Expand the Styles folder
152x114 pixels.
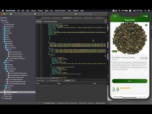point(3,37)
